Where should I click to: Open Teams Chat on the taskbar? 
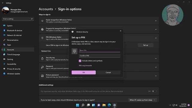click(99, 105)
